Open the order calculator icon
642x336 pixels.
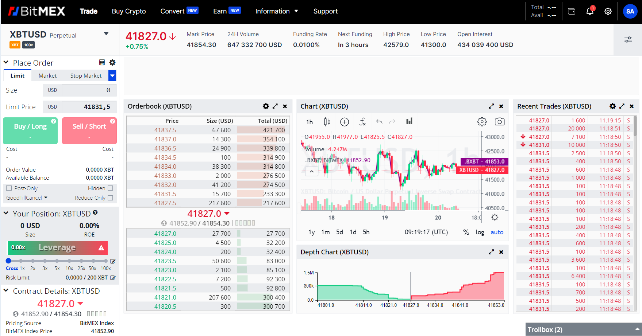102,63
